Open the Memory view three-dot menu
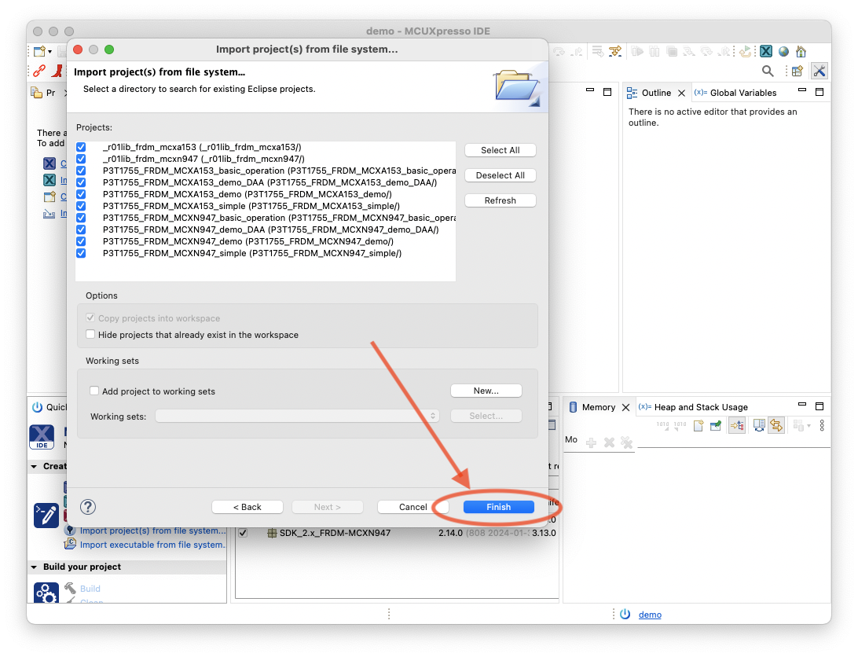The width and height of the screenshot is (858, 657). (x=822, y=425)
